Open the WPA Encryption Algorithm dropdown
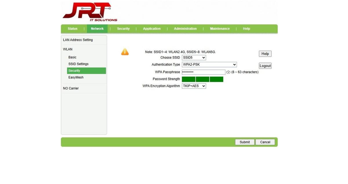 (x=194, y=86)
